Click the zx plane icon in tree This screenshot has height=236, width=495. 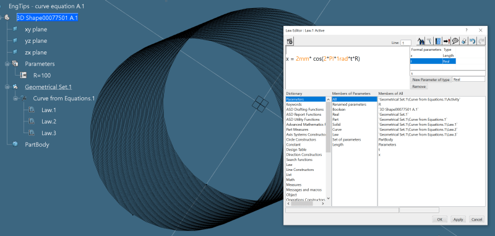15,52
